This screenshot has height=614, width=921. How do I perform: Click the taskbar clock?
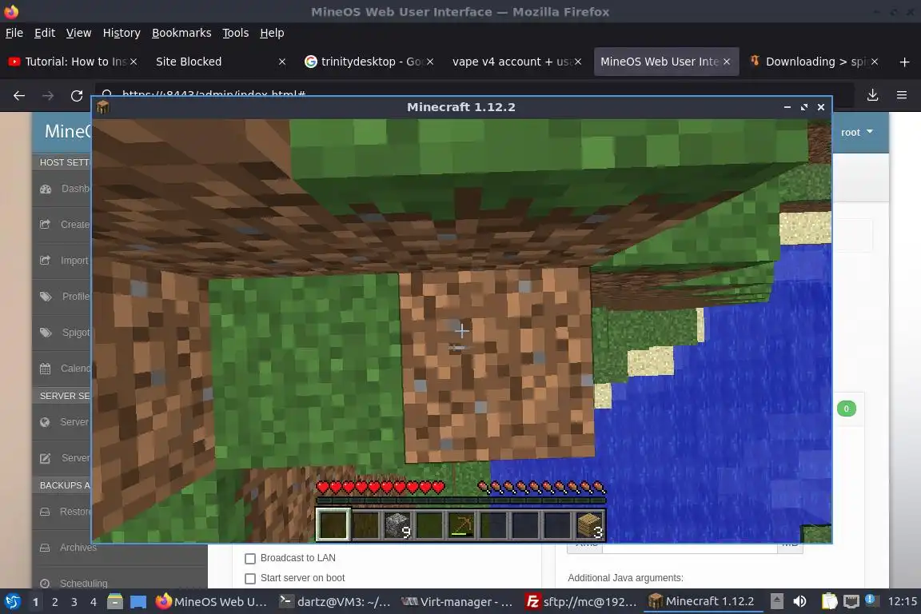coord(902,602)
